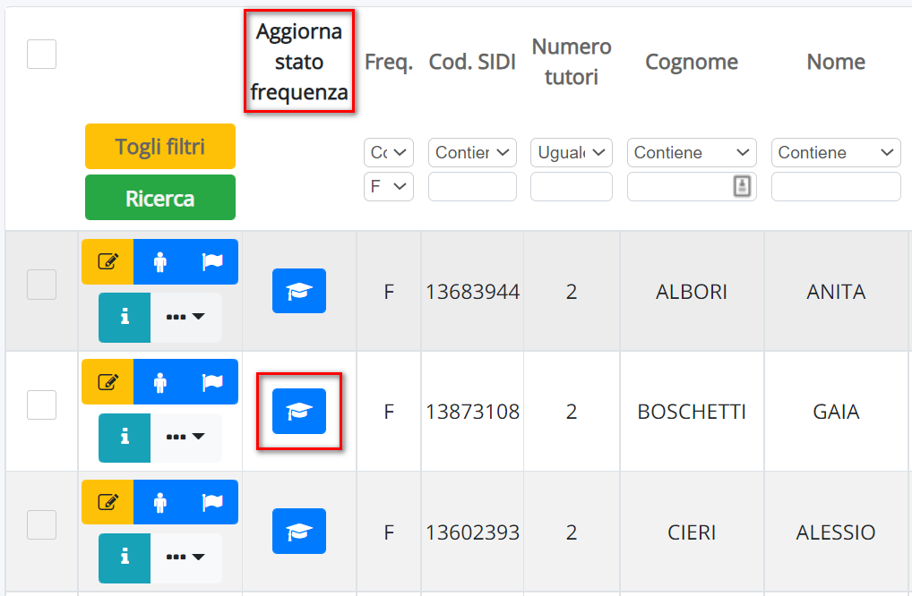Open the Freq. value dropdown showing F

coord(389,186)
